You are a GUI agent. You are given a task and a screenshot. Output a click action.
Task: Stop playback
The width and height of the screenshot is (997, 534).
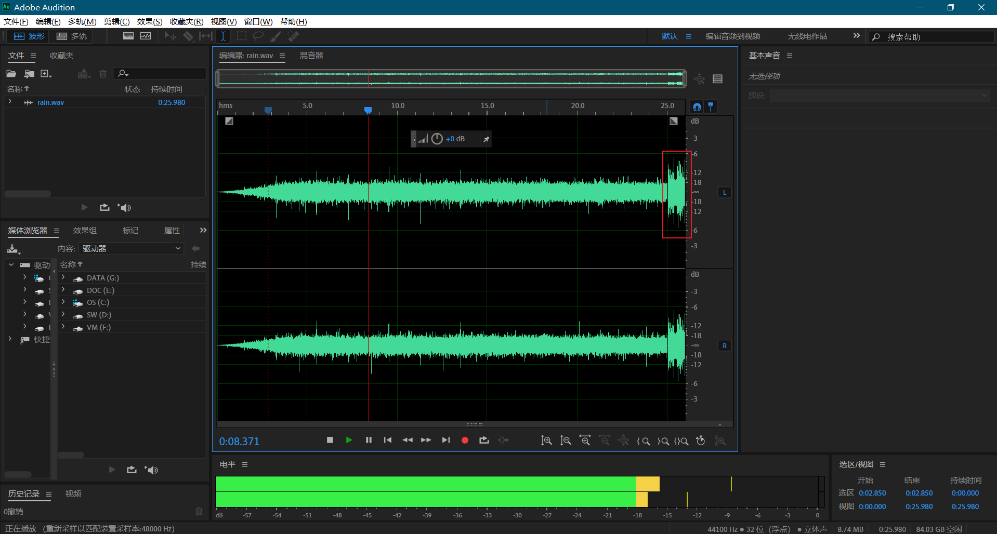[x=330, y=440]
